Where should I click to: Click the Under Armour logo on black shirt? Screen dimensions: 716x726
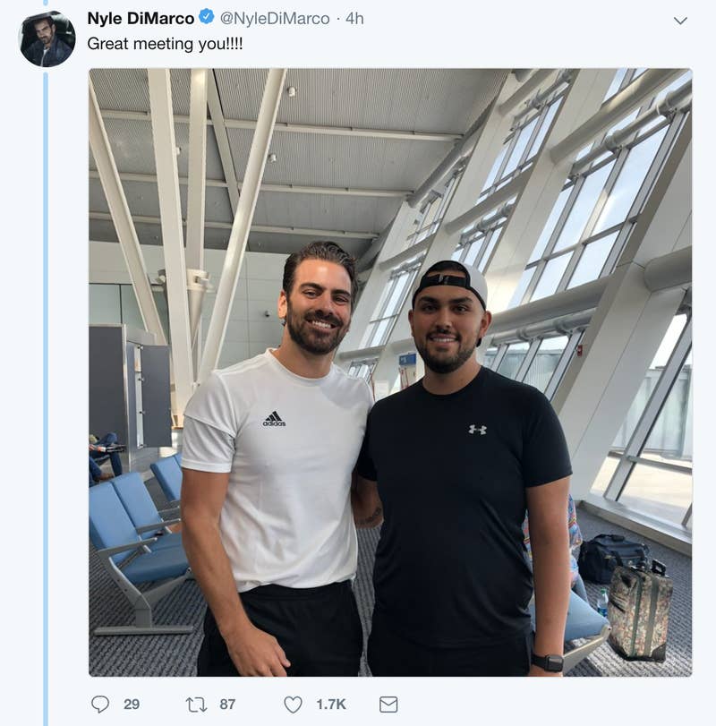click(x=477, y=430)
